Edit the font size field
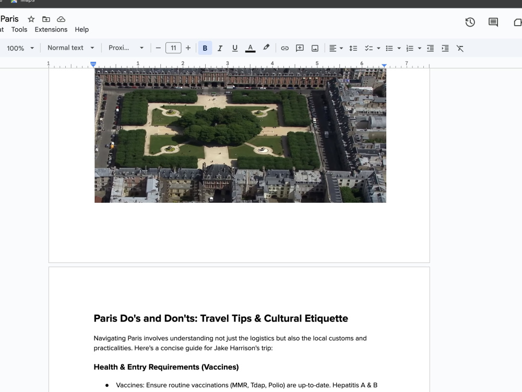 [173, 48]
